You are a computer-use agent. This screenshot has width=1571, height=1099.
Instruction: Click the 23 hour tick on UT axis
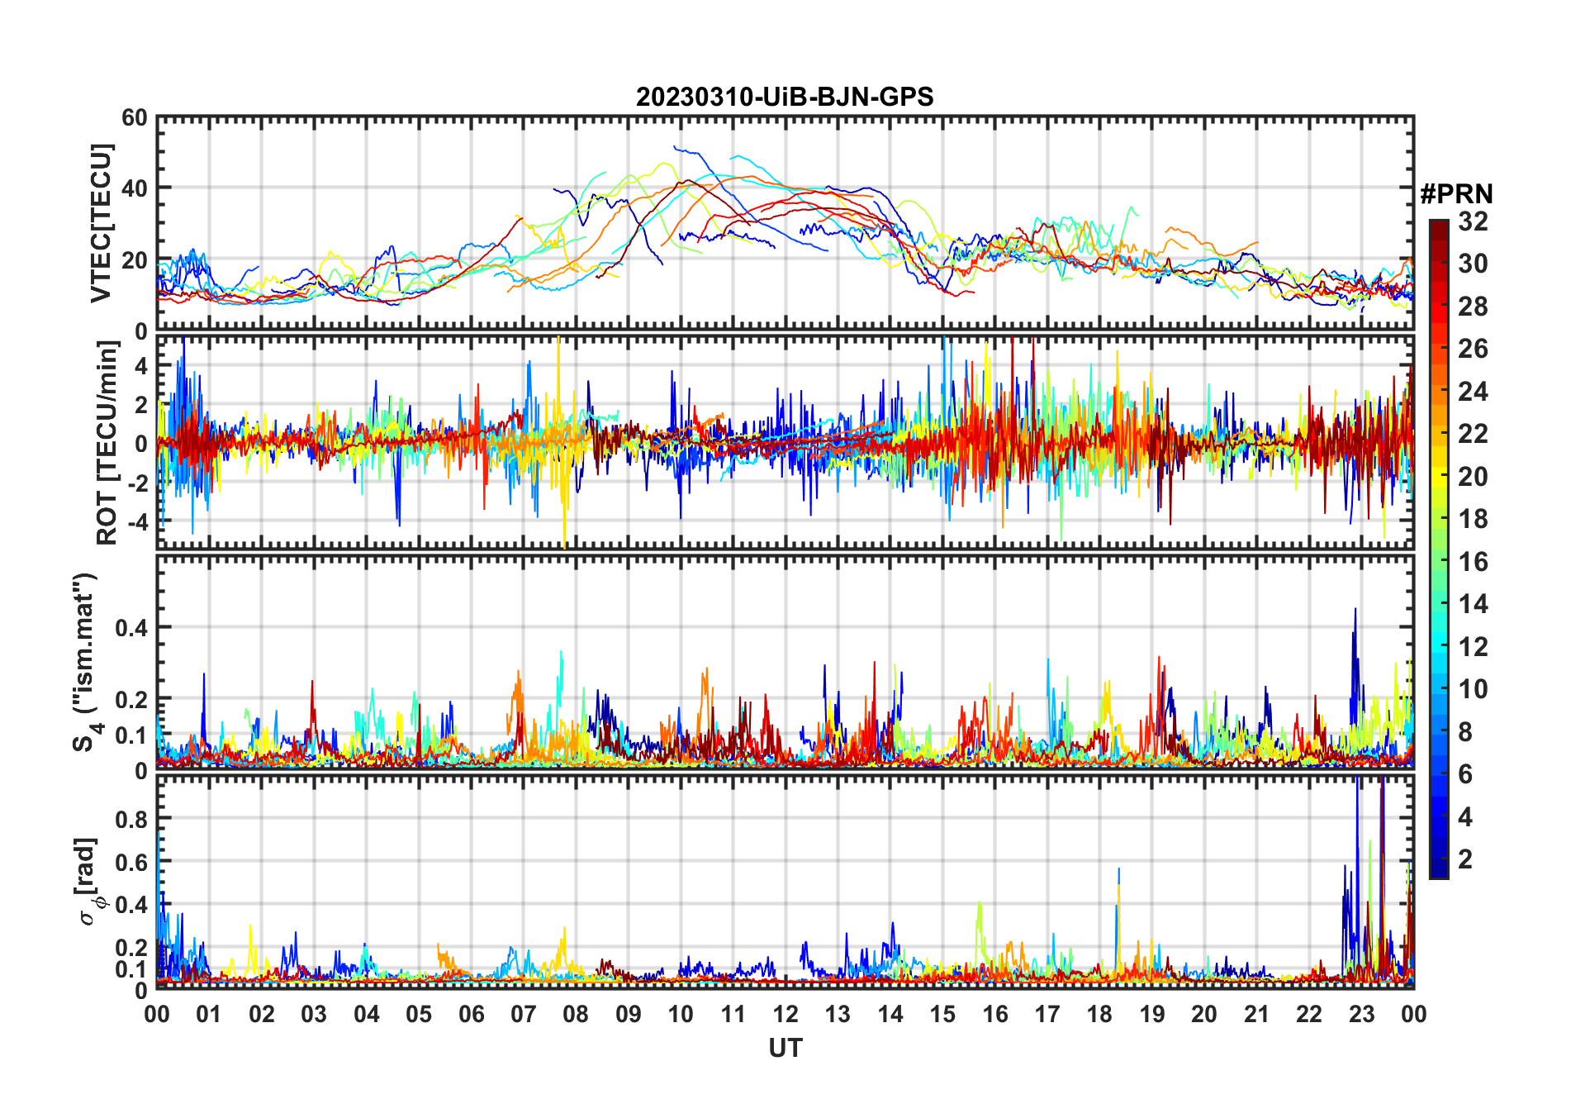(1361, 1015)
